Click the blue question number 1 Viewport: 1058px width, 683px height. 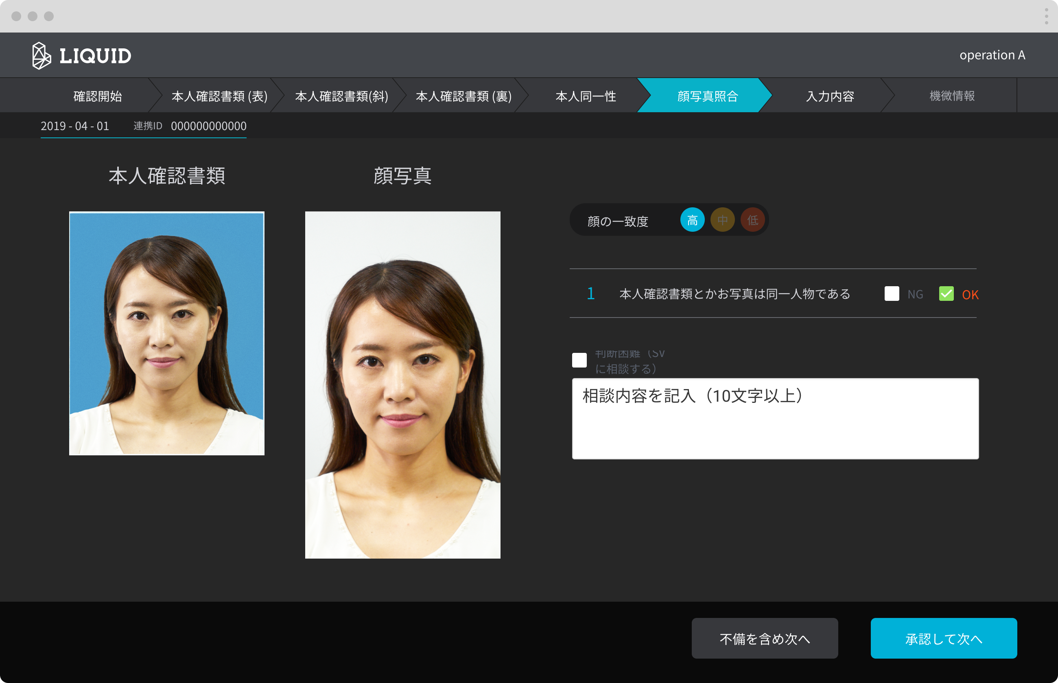591,294
